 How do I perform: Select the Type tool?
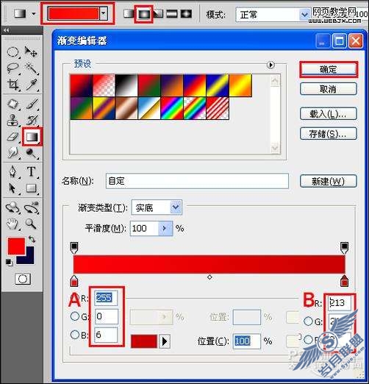click(x=32, y=171)
